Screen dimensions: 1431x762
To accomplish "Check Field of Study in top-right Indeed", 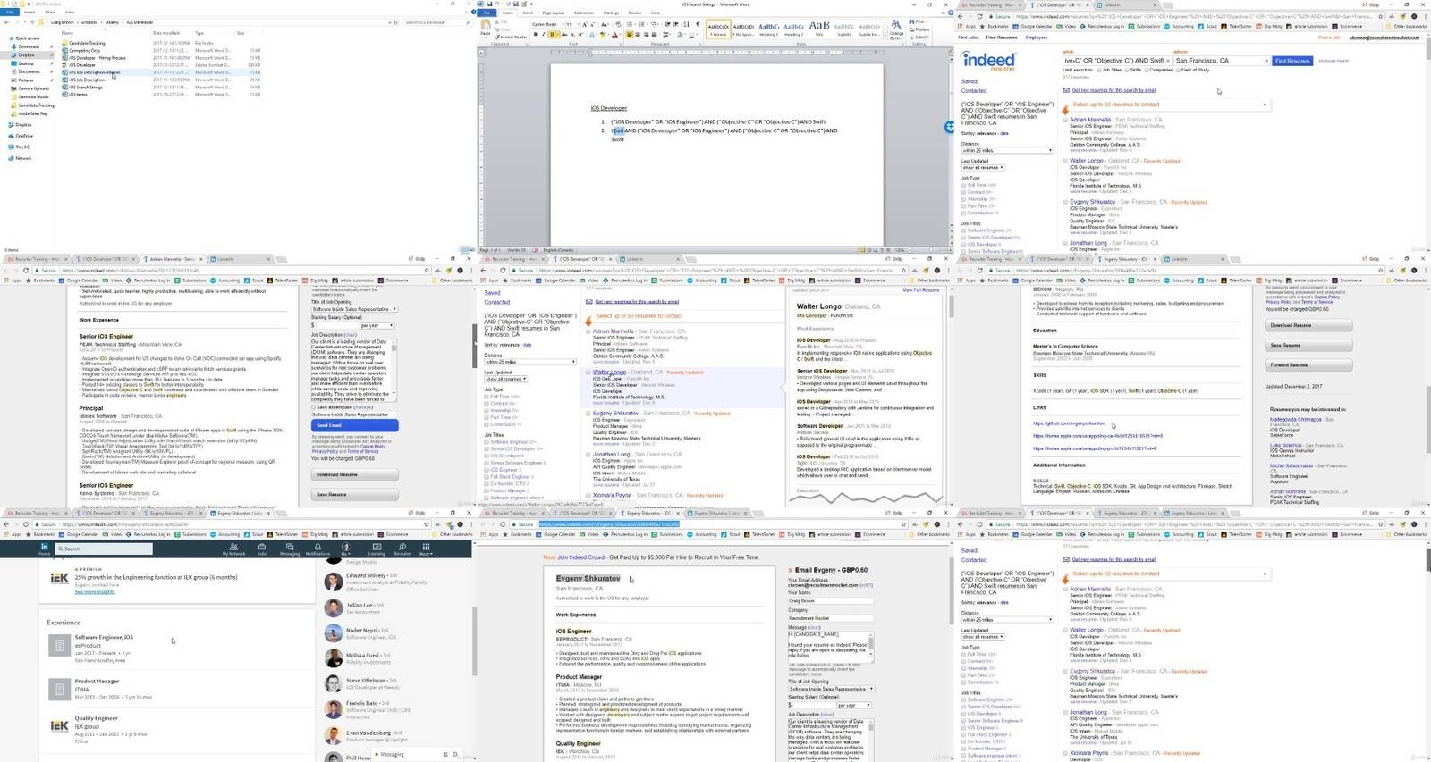I will tap(1179, 70).
